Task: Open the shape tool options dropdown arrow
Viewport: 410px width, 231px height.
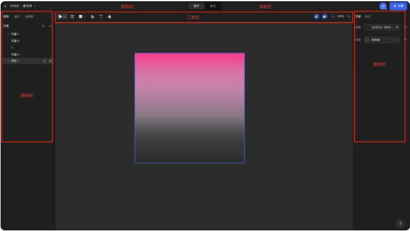Action: tap(85, 17)
